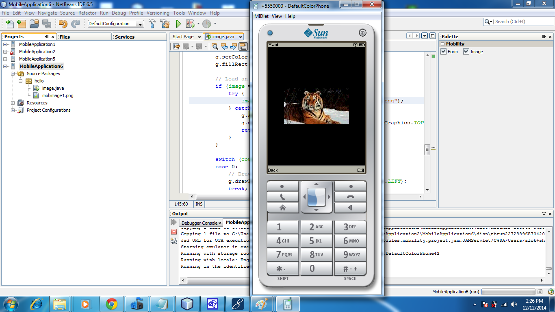Image resolution: width=555 pixels, height=312 pixels.
Task: Open Google Chrome from the taskbar
Action: point(112,303)
